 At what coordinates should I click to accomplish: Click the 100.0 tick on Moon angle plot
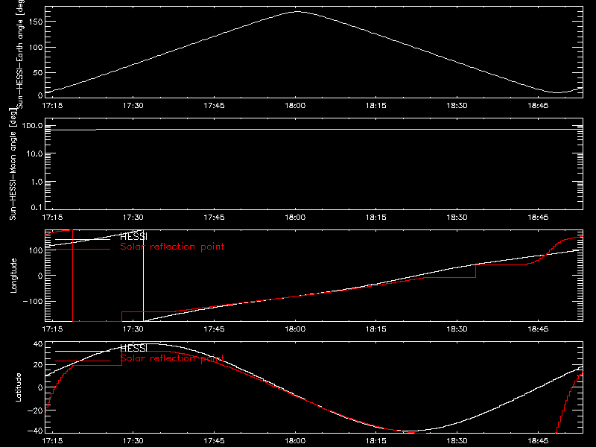coord(32,126)
